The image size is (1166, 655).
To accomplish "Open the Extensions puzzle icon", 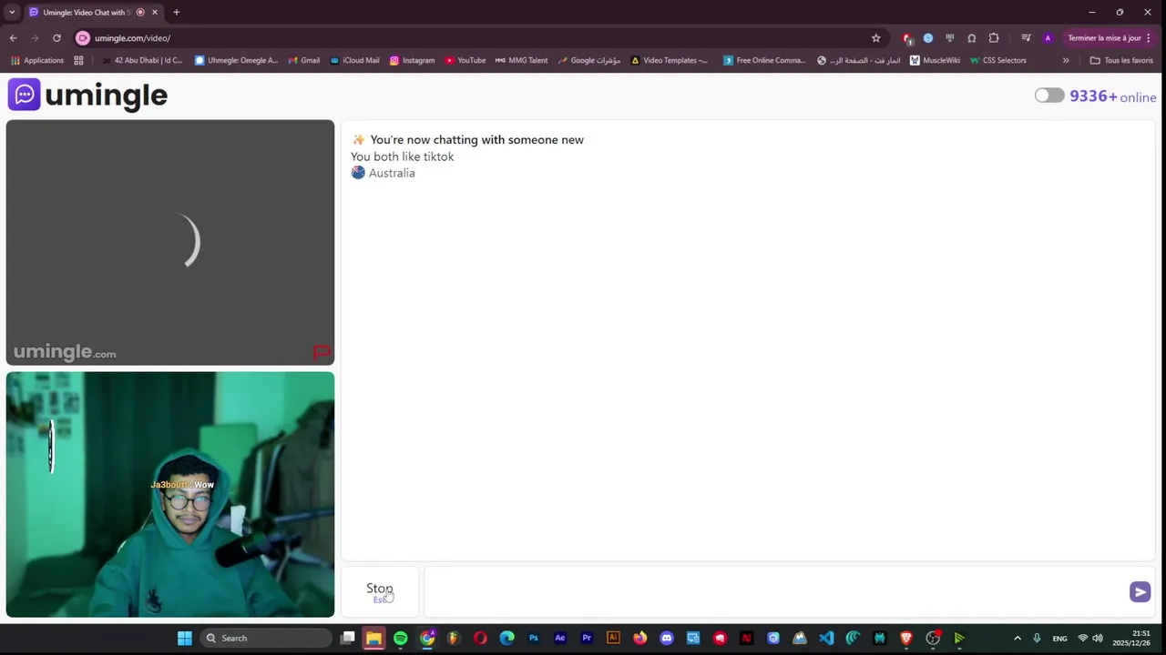I will point(994,38).
